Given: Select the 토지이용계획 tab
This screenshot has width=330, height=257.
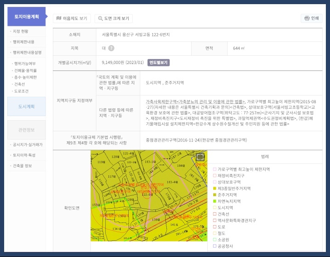Looking at the screenshot, I should click(x=27, y=17).
